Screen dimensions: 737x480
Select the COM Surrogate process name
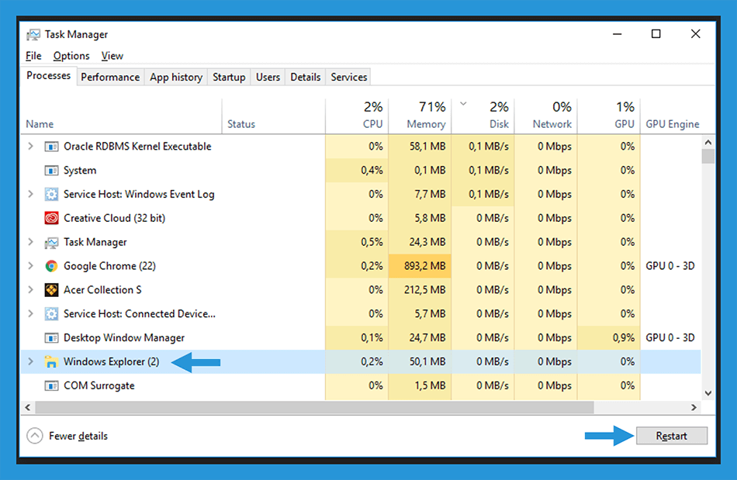(x=99, y=385)
